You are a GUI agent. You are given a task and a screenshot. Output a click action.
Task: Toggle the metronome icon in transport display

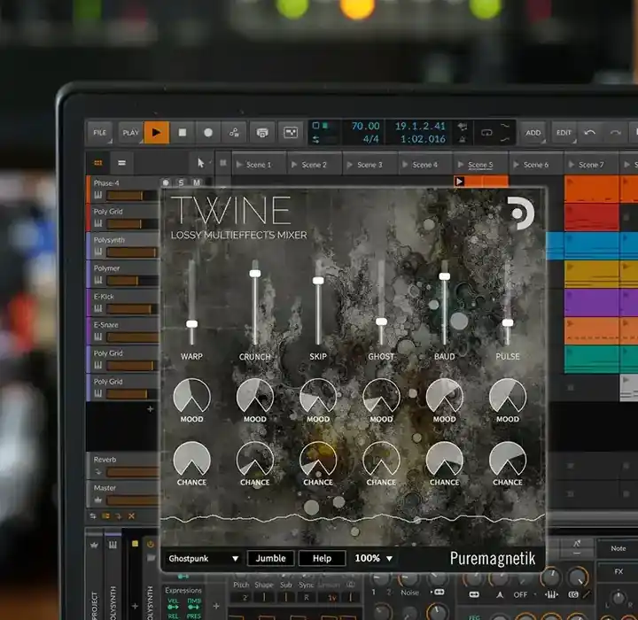tap(463, 140)
